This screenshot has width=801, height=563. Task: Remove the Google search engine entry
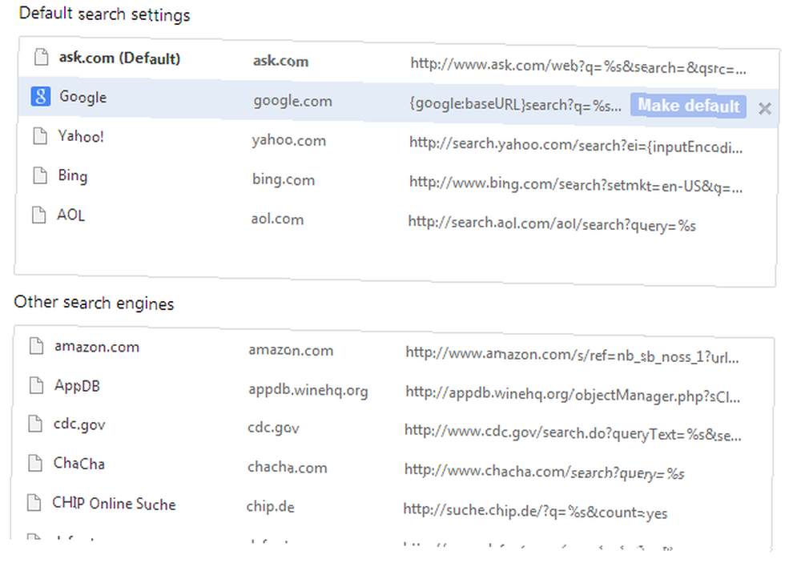click(x=765, y=108)
